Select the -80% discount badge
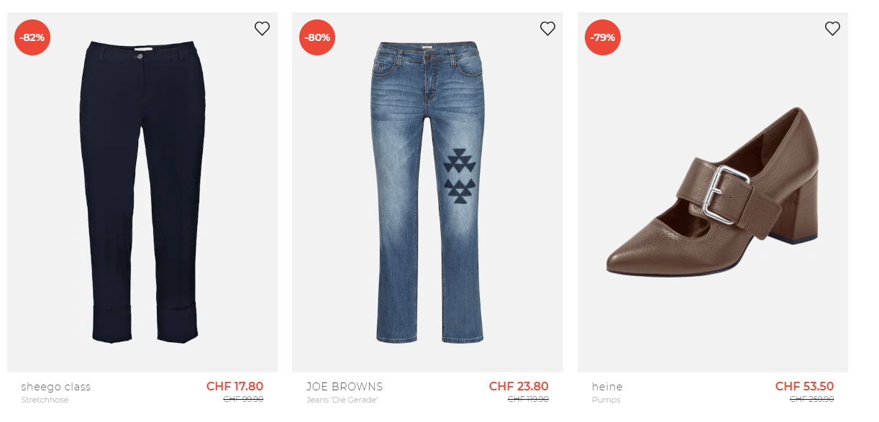 point(317,37)
